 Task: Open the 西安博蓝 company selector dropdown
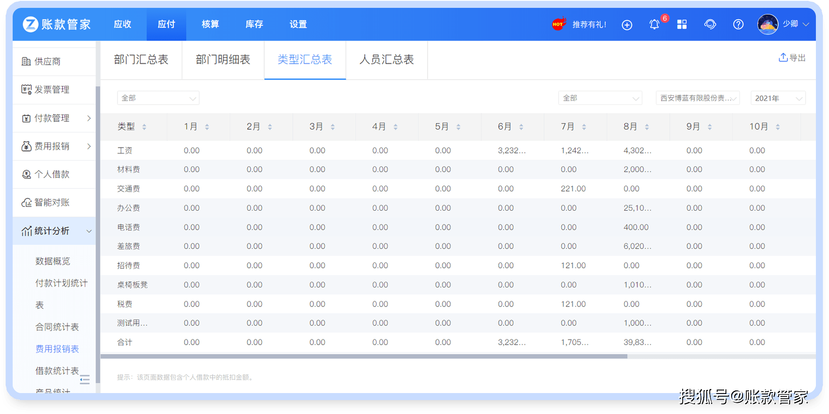tap(697, 98)
